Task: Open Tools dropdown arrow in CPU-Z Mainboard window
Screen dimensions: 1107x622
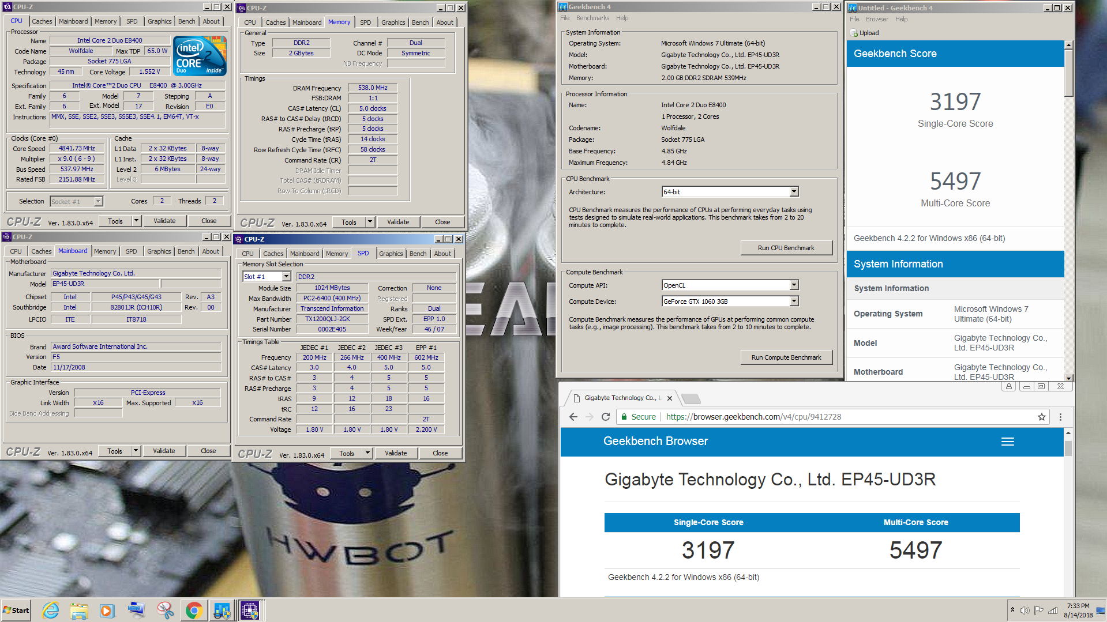Action: (x=136, y=451)
